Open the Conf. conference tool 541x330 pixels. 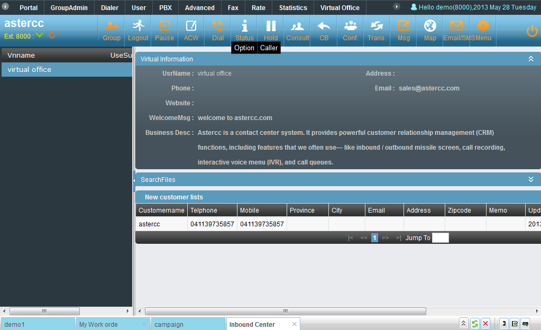[x=350, y=30]
